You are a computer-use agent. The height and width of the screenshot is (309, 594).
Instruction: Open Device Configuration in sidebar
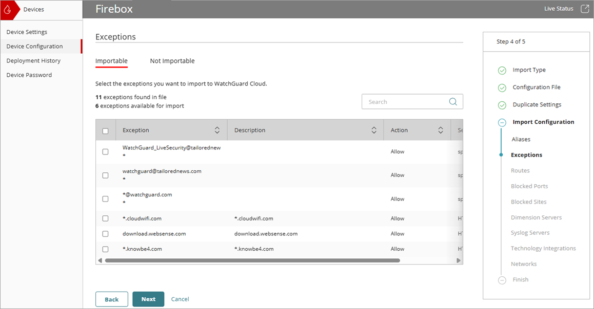click(x=41, y=47)
